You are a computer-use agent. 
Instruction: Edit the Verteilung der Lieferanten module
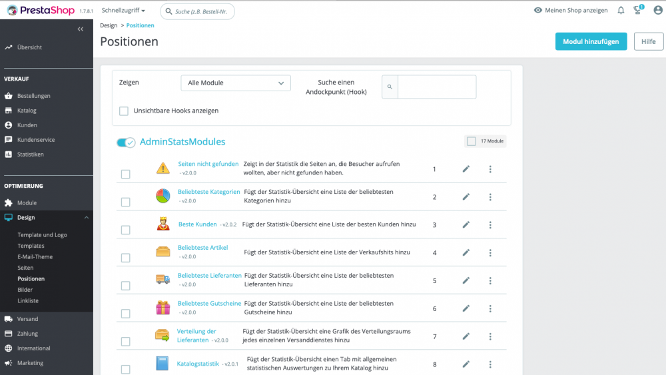pyautogui.click(x=466, y=336)
